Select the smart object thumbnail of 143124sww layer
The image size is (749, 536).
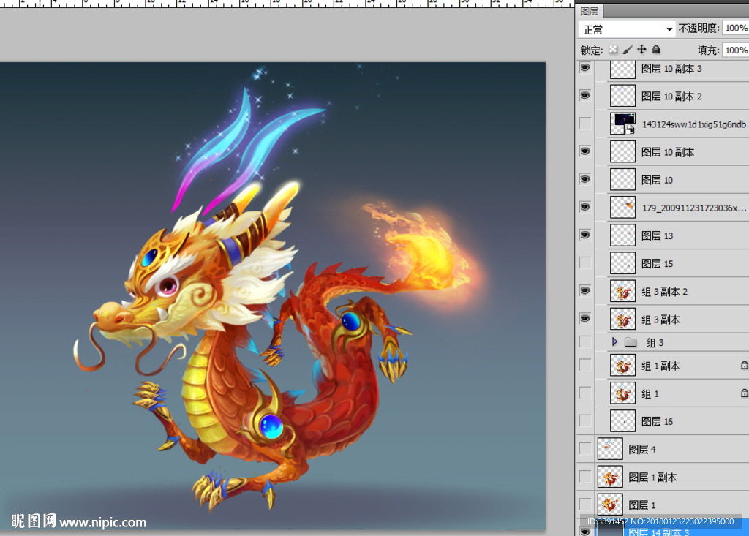pyautogui.click(x=623, y=124)
